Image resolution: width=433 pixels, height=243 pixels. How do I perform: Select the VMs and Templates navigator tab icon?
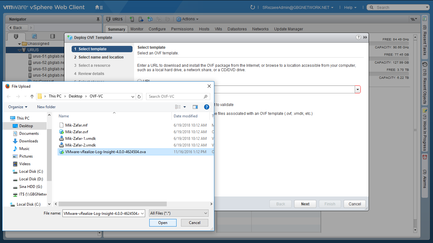coord(35,36)
